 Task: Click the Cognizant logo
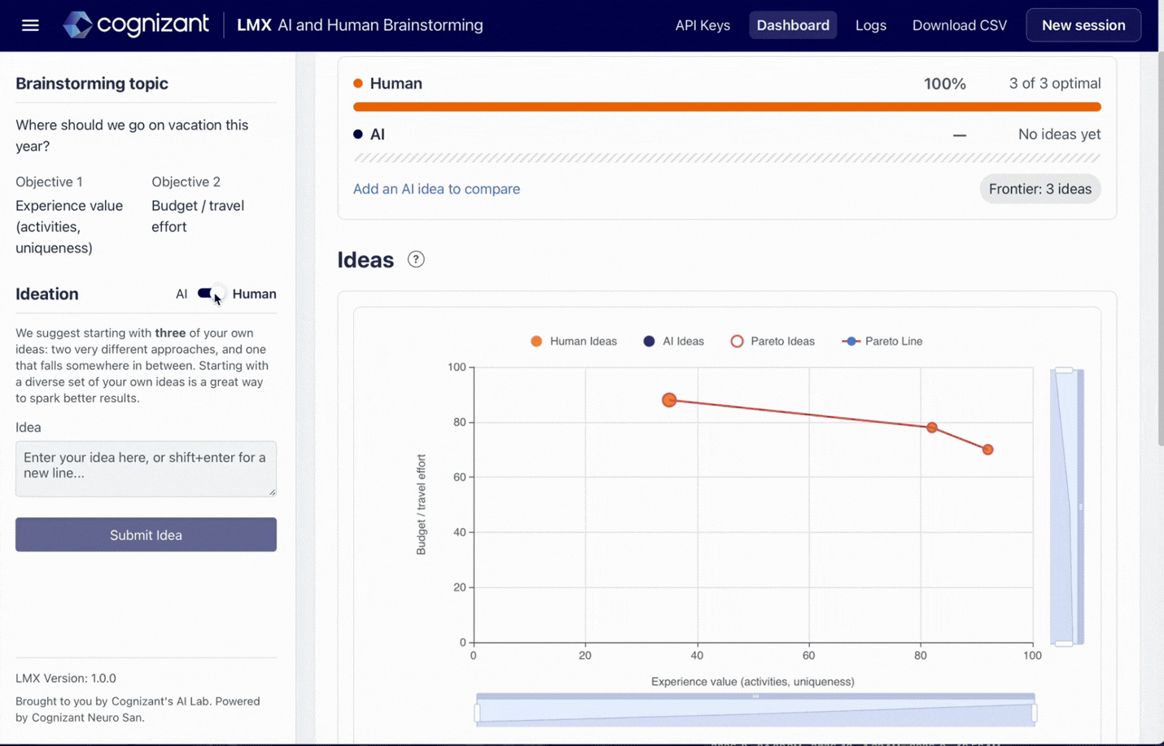tap(136, 24)
